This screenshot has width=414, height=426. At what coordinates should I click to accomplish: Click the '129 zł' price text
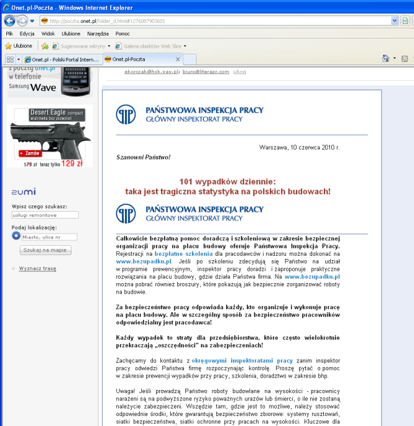72,163
